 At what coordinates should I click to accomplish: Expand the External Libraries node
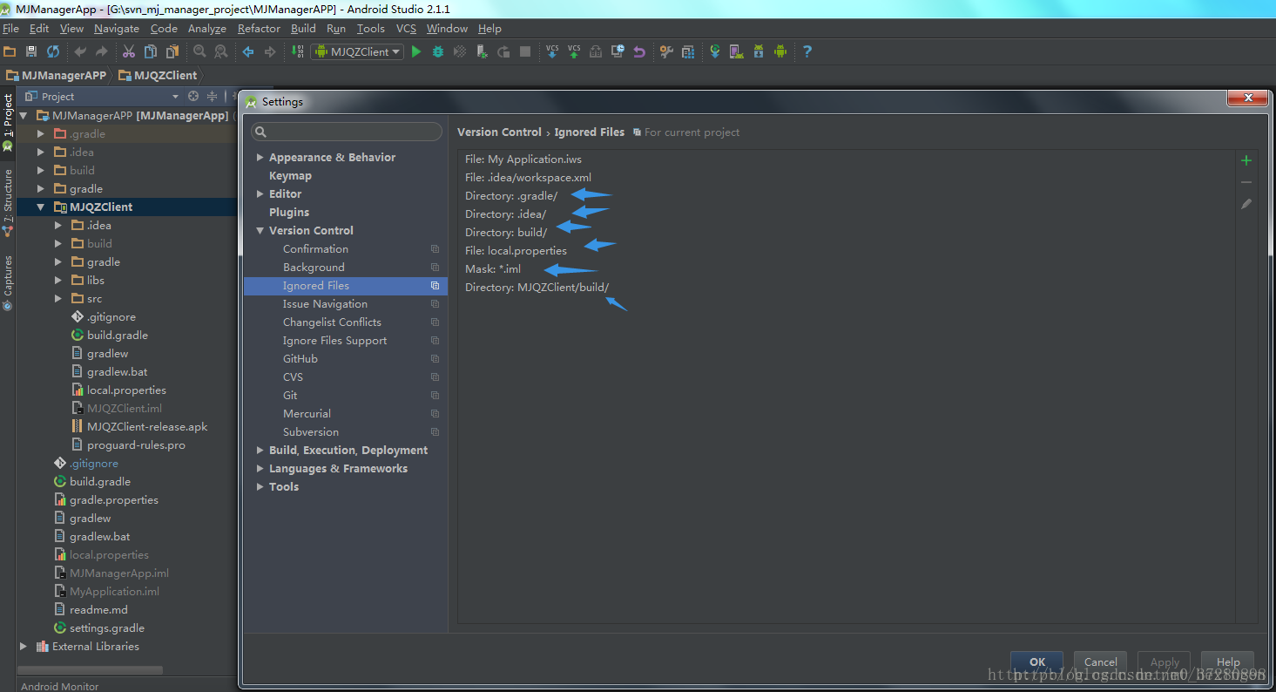click(24, 647)
